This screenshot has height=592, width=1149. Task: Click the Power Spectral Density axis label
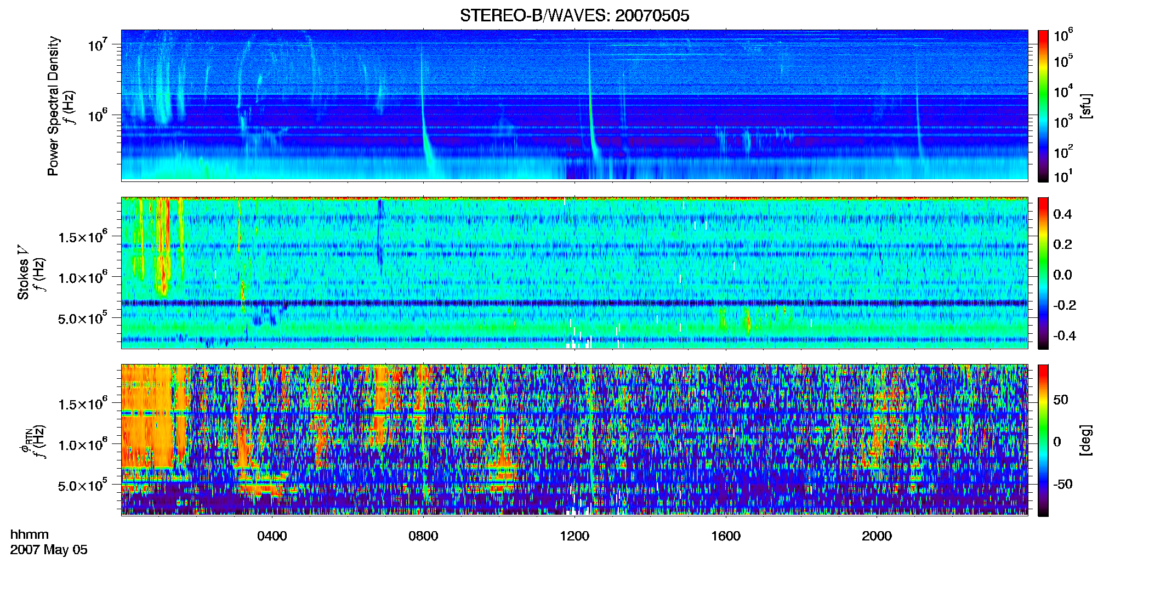[x=53, y=106]
